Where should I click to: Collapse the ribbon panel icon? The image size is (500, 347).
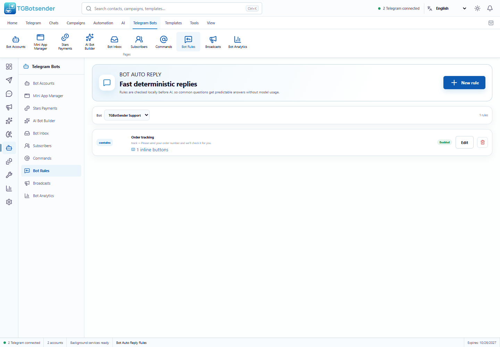point(491,23)
